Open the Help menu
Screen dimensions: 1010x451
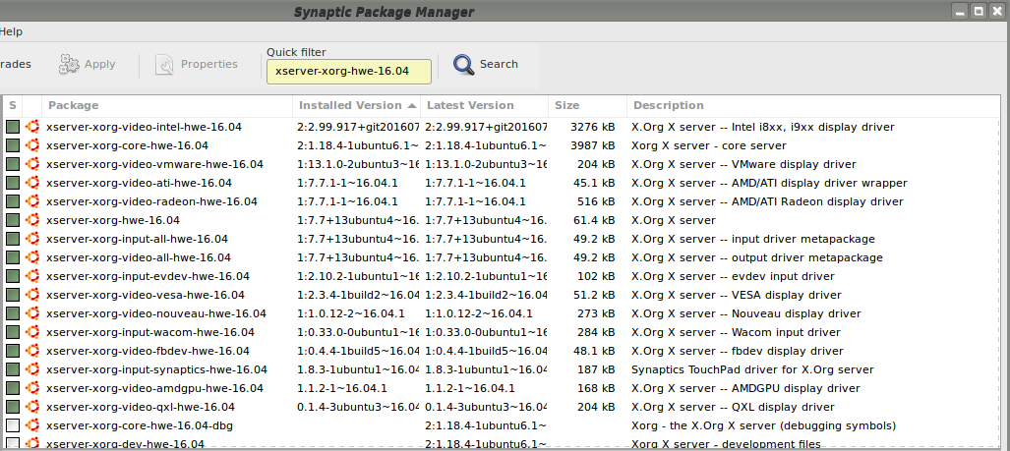click(x=11, y=31)
